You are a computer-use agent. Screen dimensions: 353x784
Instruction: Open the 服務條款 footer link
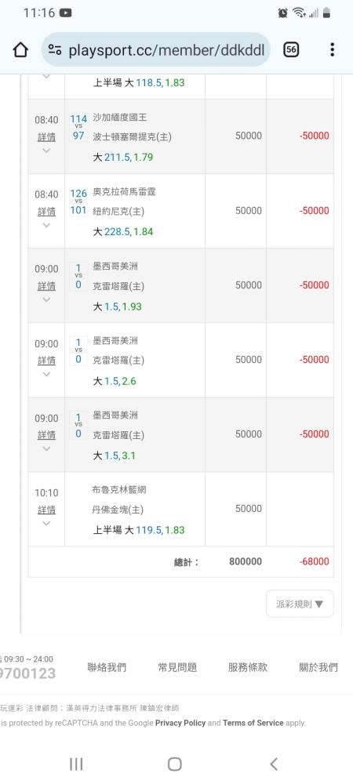click(x=248, y=667)
